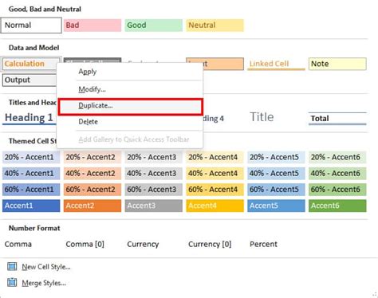Select the 60% - Accent1 style
The width and height of the screenshot is (378, 298).
31,190
